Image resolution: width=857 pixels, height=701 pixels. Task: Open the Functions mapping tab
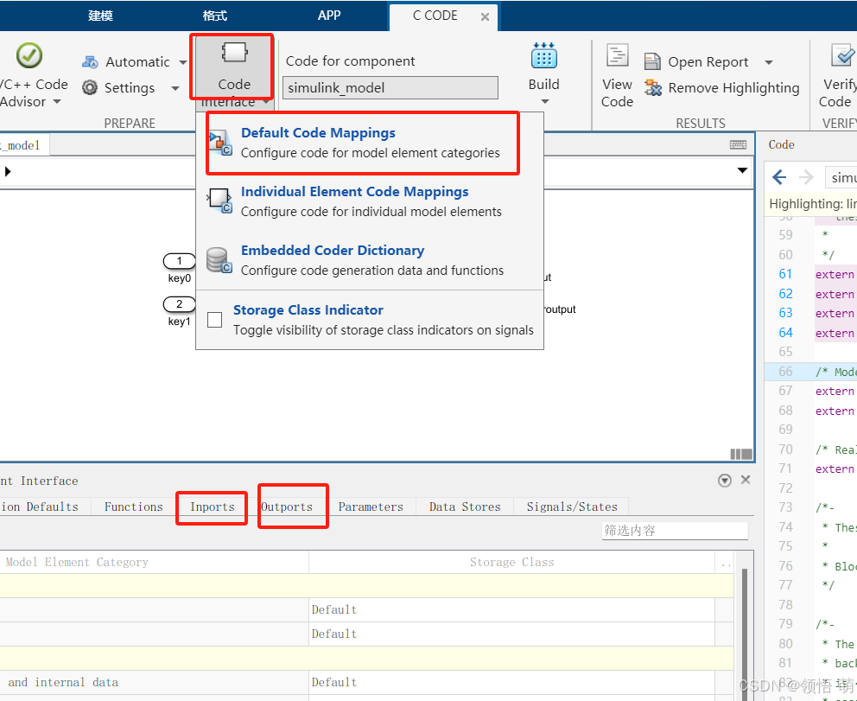click(x=133, y=507)
